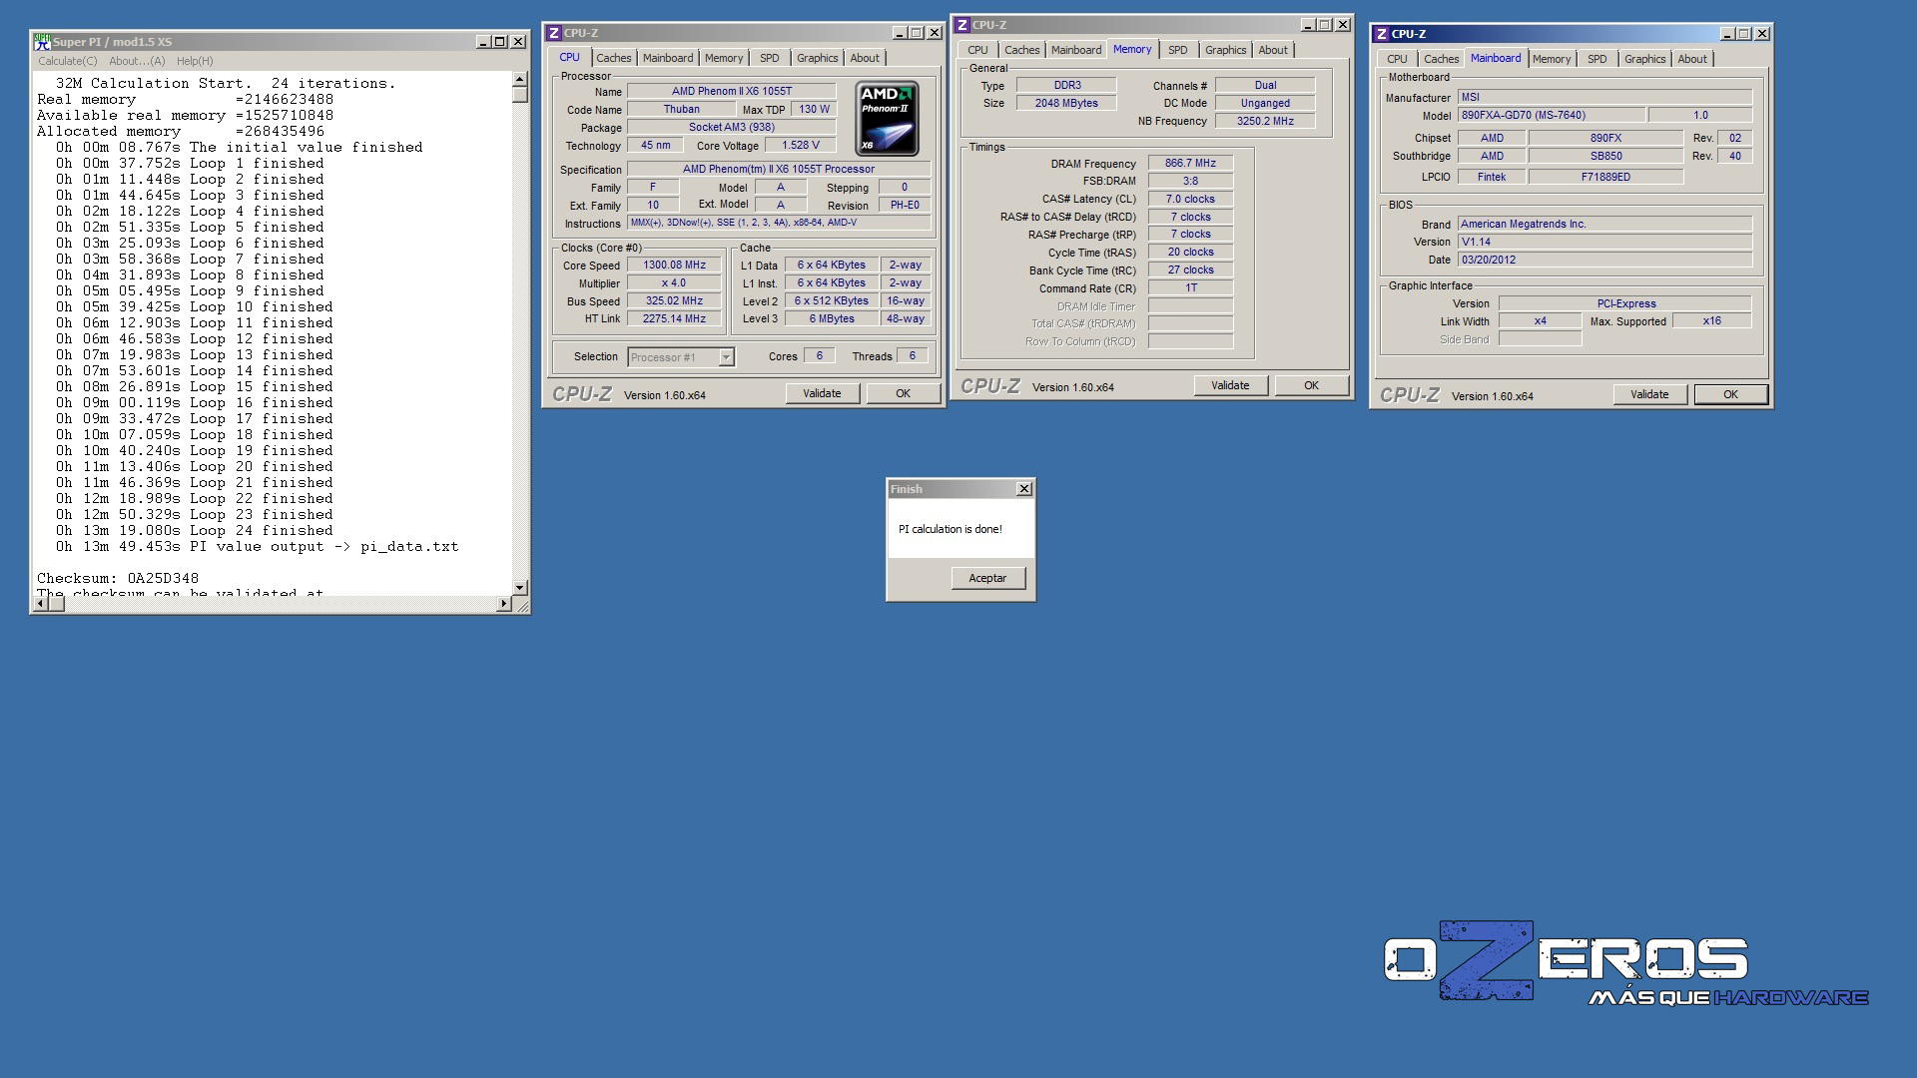
Task: Switch to Memory tab in first CPU-Z window
Action: 724,58
